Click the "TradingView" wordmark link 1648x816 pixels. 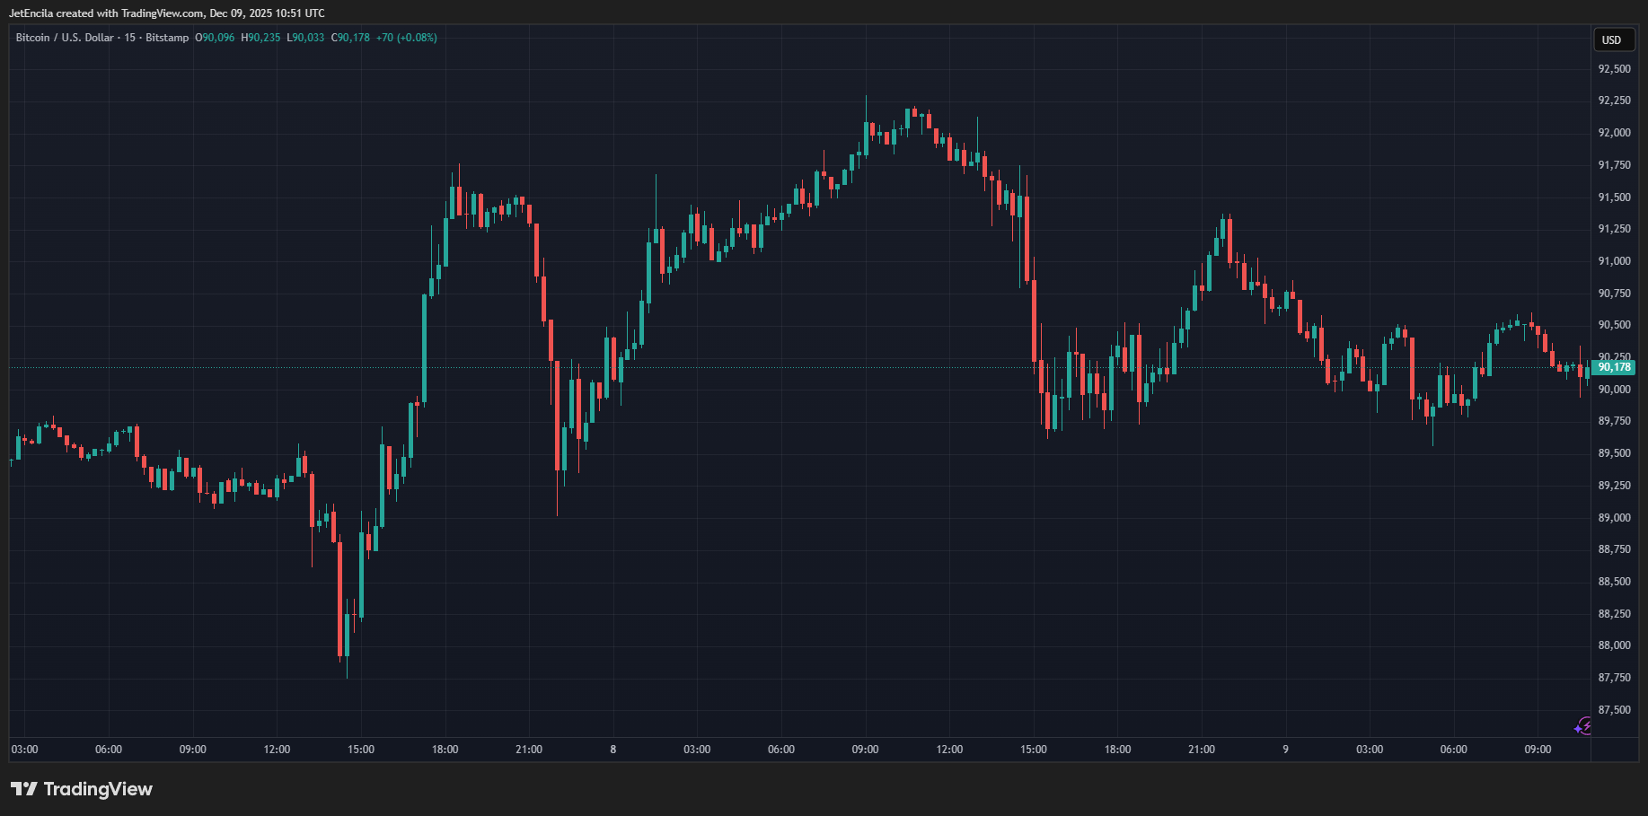point(99,788)
